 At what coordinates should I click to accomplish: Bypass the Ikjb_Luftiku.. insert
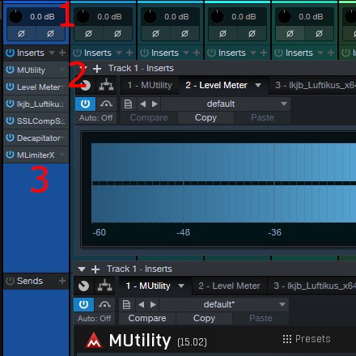(10, 104)
